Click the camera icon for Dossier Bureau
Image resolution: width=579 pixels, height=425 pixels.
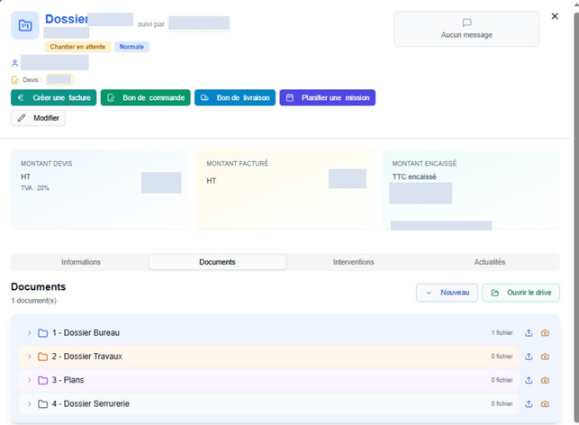pos(545,333)
